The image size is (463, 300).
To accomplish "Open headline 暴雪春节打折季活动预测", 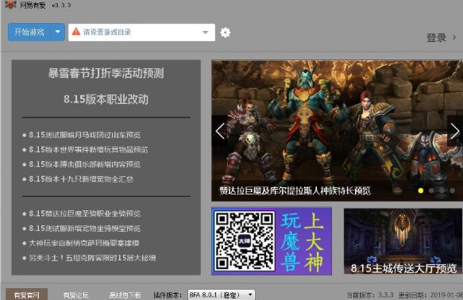I will click(x=106, y=73).
